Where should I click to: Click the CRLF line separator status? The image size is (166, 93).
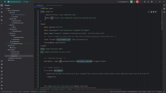(x=149, y=92)
